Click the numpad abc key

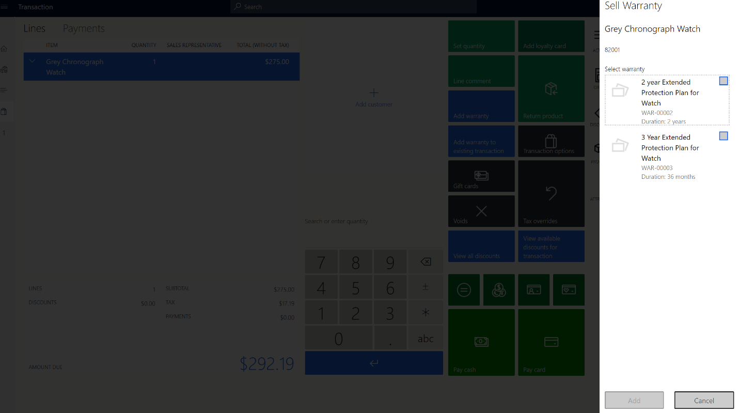pos(426,338)
